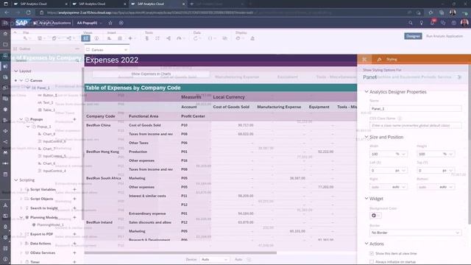Click the Share icon in File group

(68, 38)
